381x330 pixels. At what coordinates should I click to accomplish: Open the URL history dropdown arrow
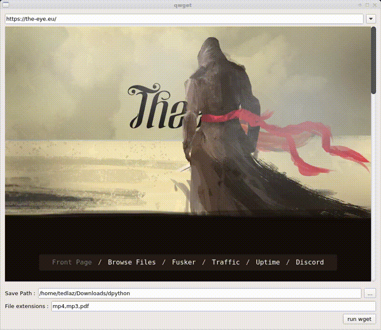pyautogui.click(x=371, y=19)
